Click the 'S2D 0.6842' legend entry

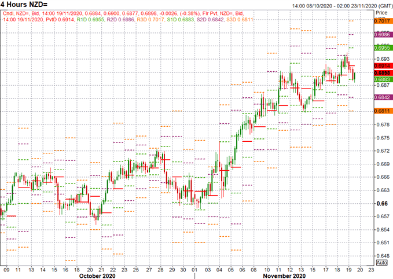click(x=210, y=19)
